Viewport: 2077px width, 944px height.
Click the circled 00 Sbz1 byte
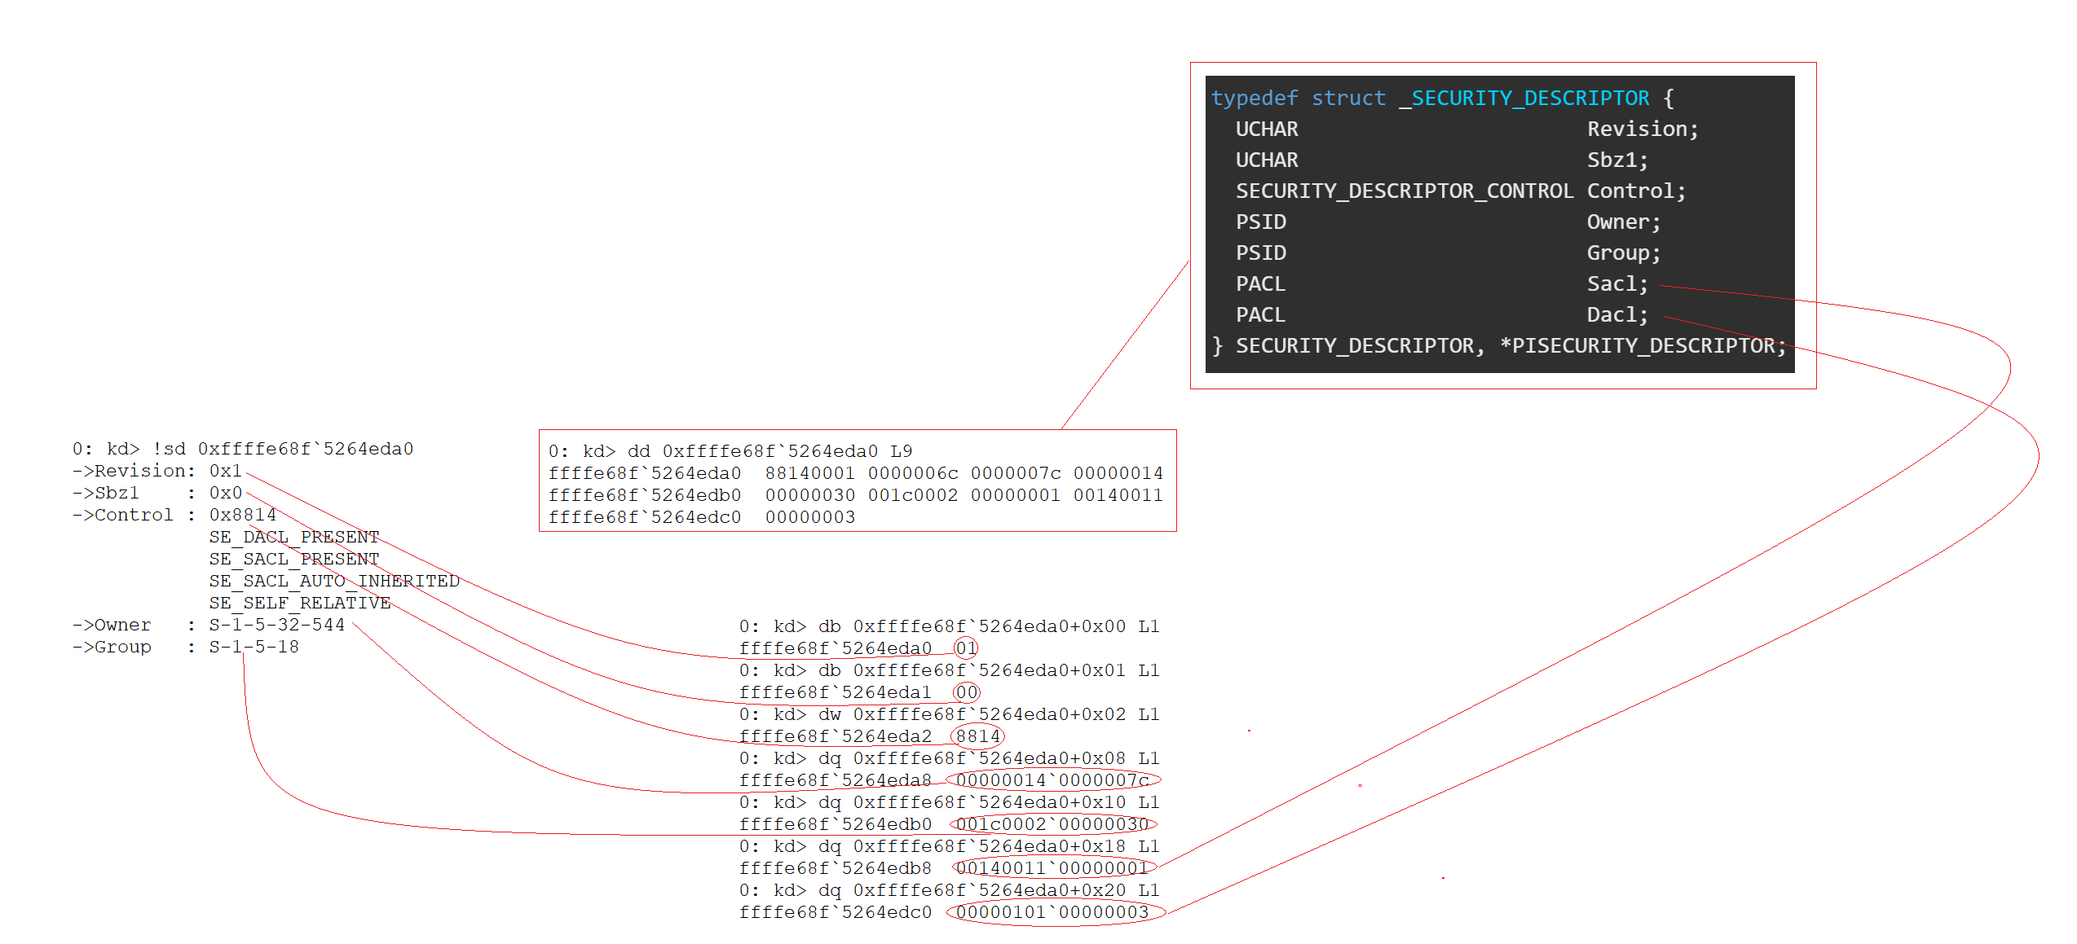[x=966, y=692]
